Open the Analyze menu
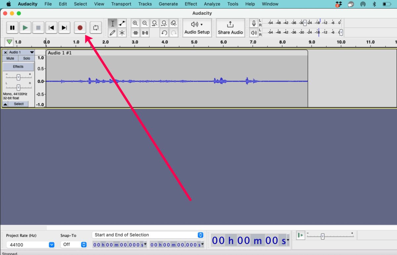The width and height of the screenshot is (397, 255). (x=212, y=4)
